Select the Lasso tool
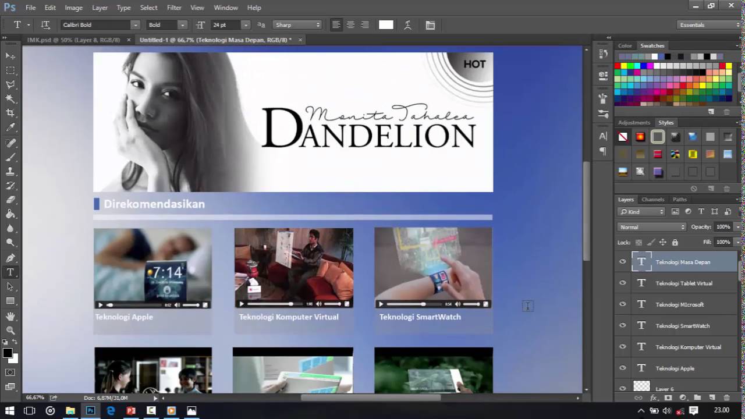This screenshot has height=419, width=745. pyautogui.click(x=10, y=84)
